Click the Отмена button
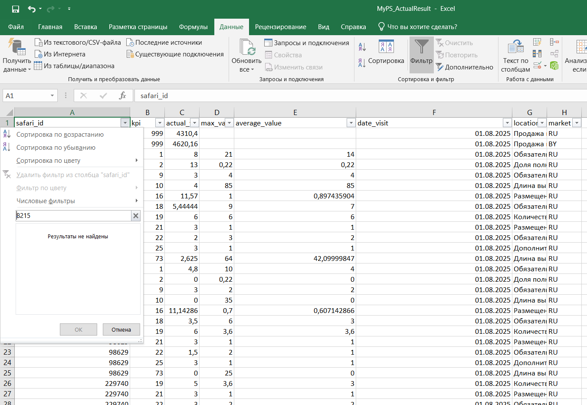This screenshot has width=587, height=405. [x=121, y=329]
